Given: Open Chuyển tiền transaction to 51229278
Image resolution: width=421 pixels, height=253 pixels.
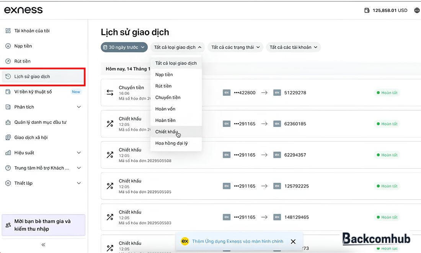Looking at the screenshot, I should pos(261,93).
